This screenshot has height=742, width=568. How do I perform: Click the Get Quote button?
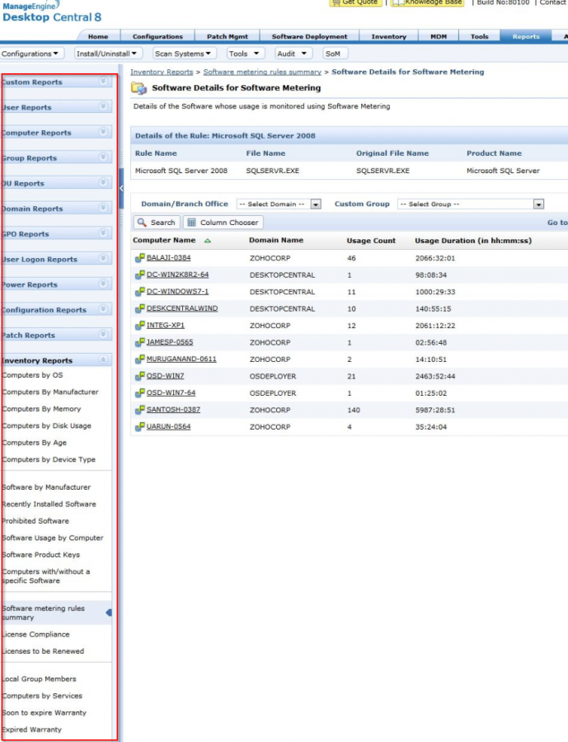click(356, 2)
